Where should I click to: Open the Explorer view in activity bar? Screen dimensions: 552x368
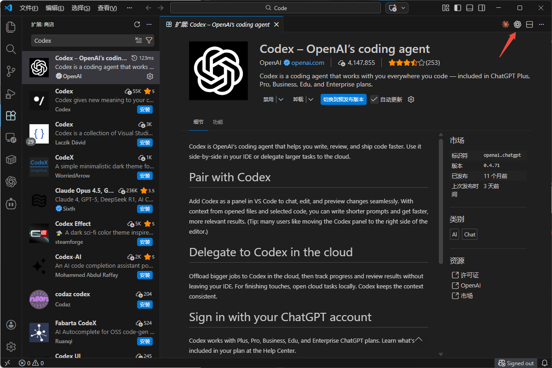(x=11, y=27)
